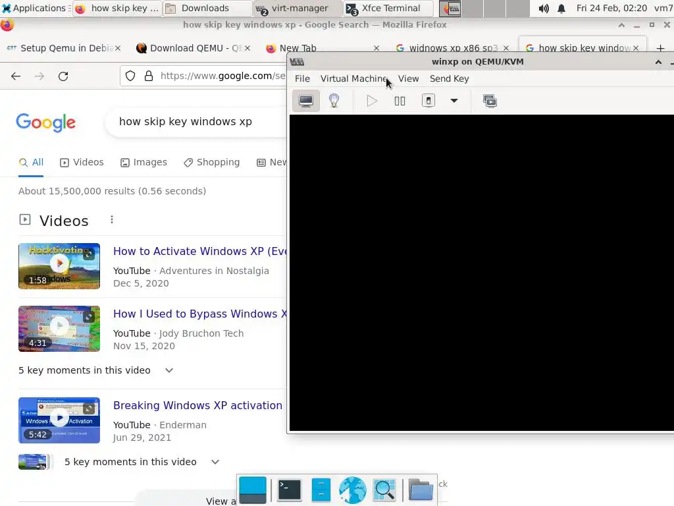Image resolution: width=674 pixels, height=506 pixels.
Task: Open notifications bell icon in panel
Action: 561,8
